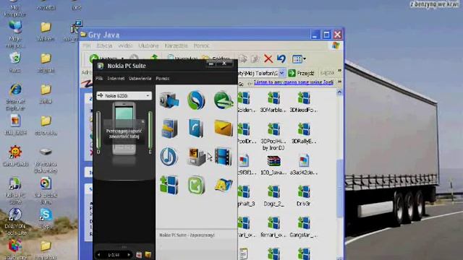463x260 pixels.
Task: Open Views dropdown in Gry Java toolbar
Action: (x=299, y=59)
